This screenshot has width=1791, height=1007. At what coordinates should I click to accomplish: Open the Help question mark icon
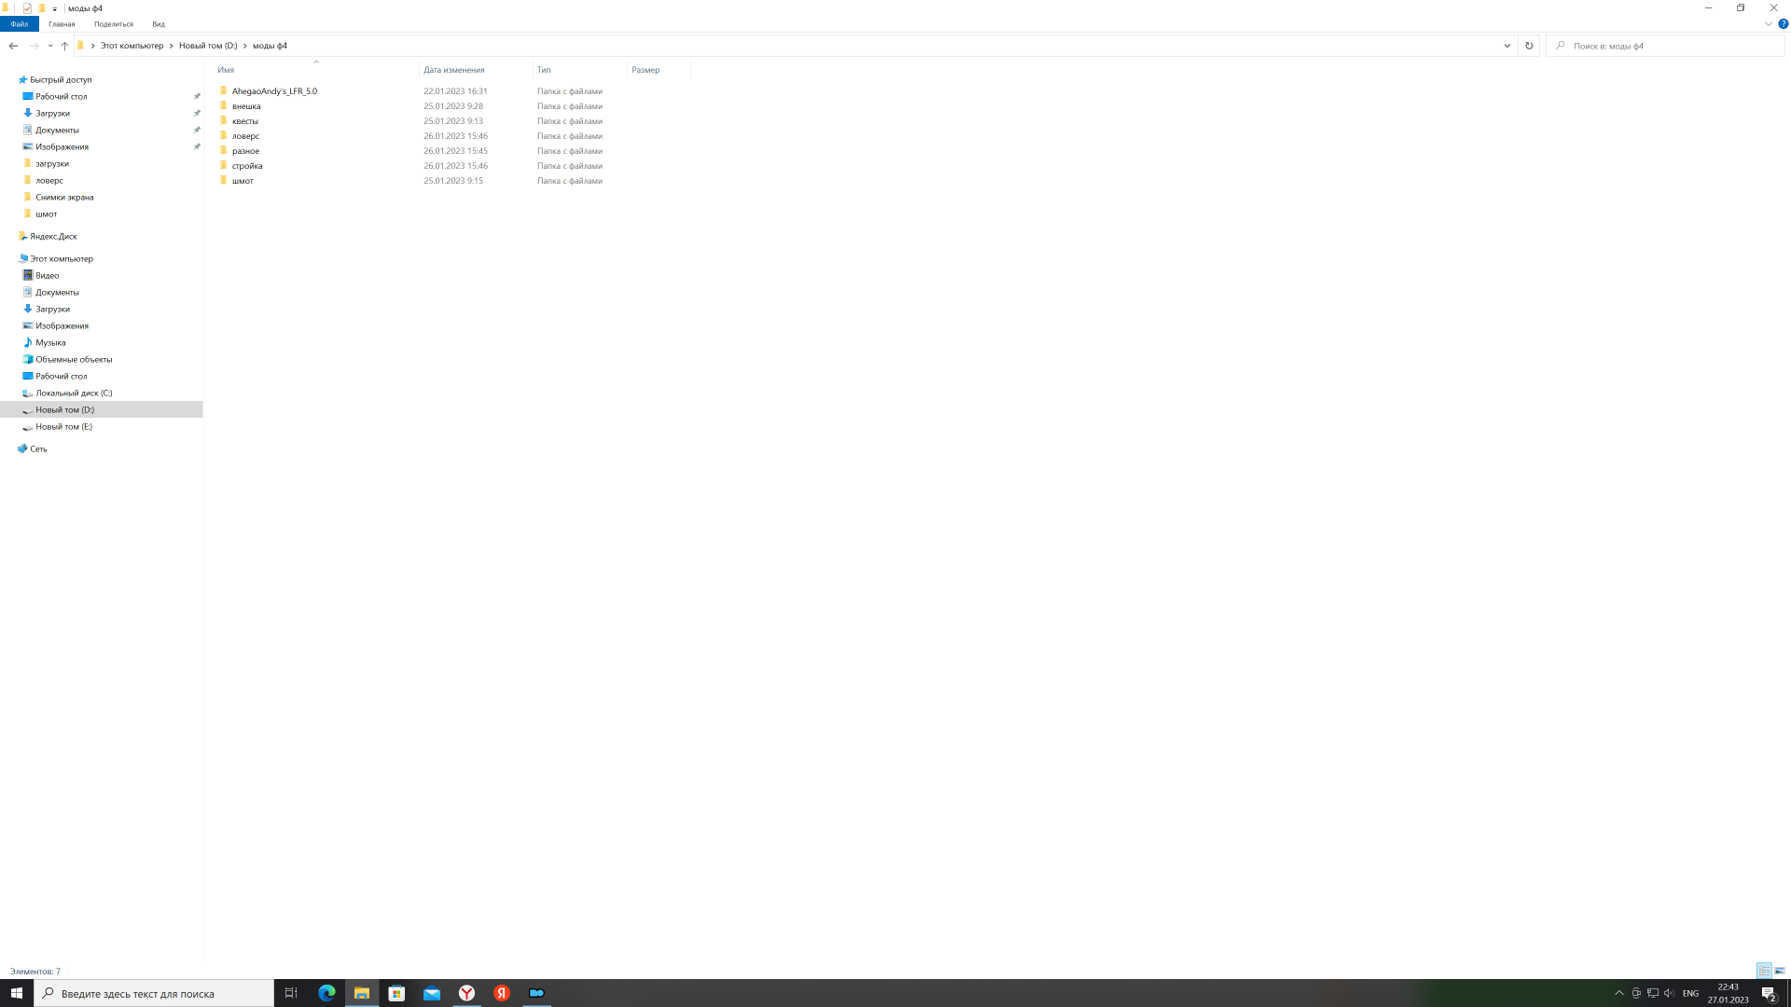point(1783,24)
